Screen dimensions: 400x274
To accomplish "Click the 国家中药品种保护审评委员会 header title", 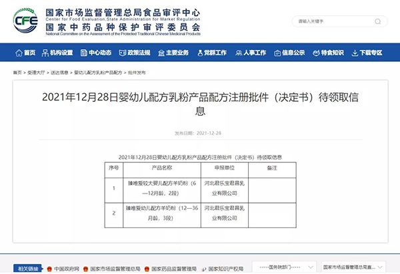I will pos(123,27).
